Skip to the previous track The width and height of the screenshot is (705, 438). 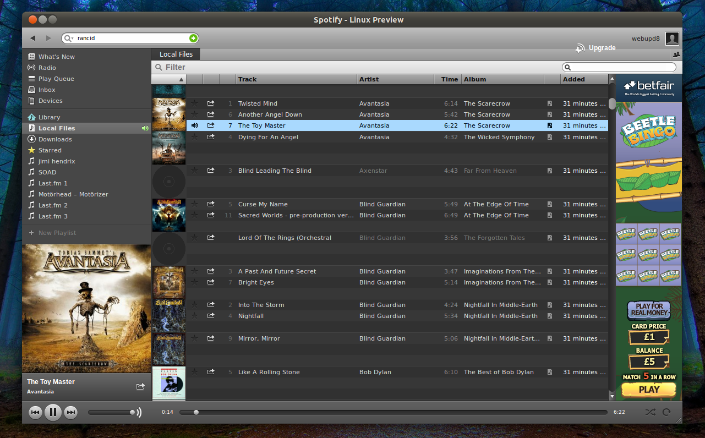[x=35, y=412]
